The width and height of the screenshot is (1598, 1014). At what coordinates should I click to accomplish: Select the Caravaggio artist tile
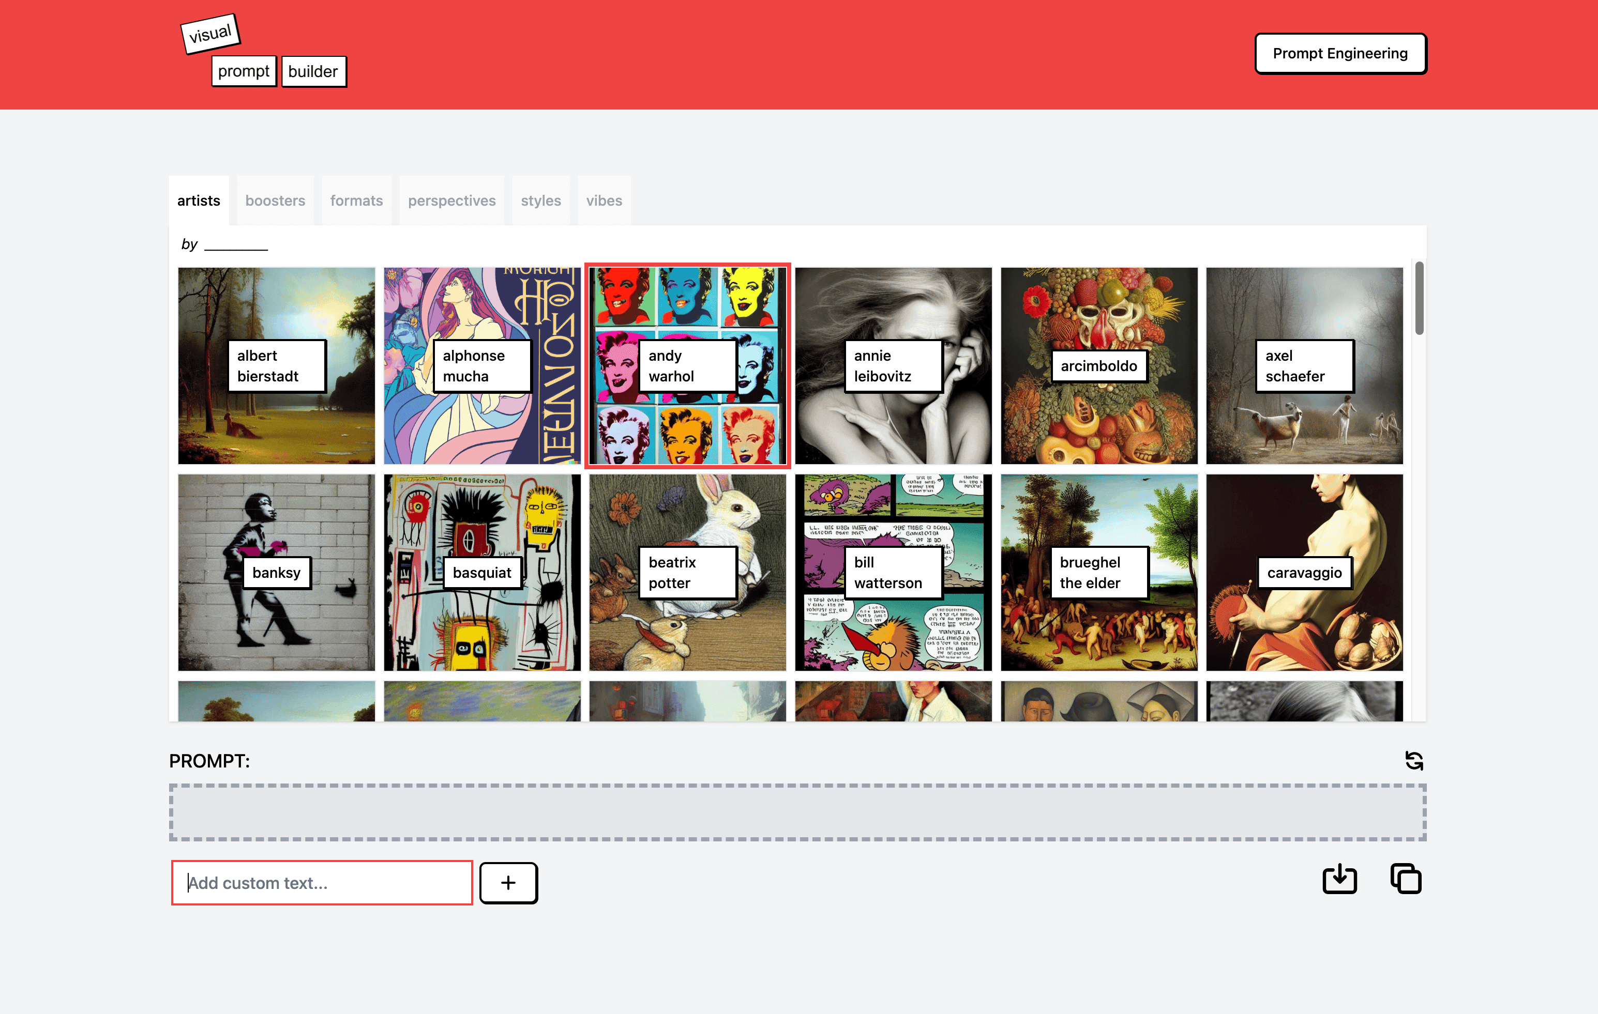click(1304, 572)
